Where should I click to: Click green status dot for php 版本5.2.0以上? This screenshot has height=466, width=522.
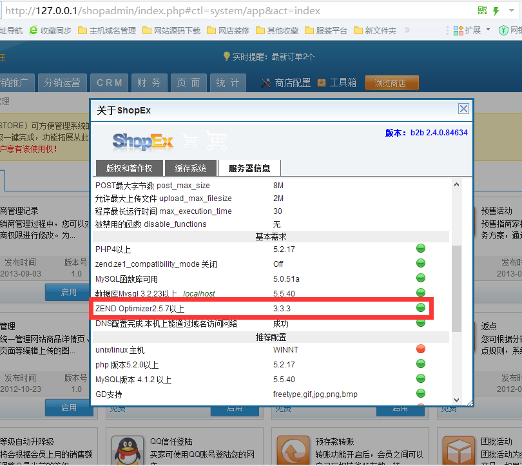(421, 364)
